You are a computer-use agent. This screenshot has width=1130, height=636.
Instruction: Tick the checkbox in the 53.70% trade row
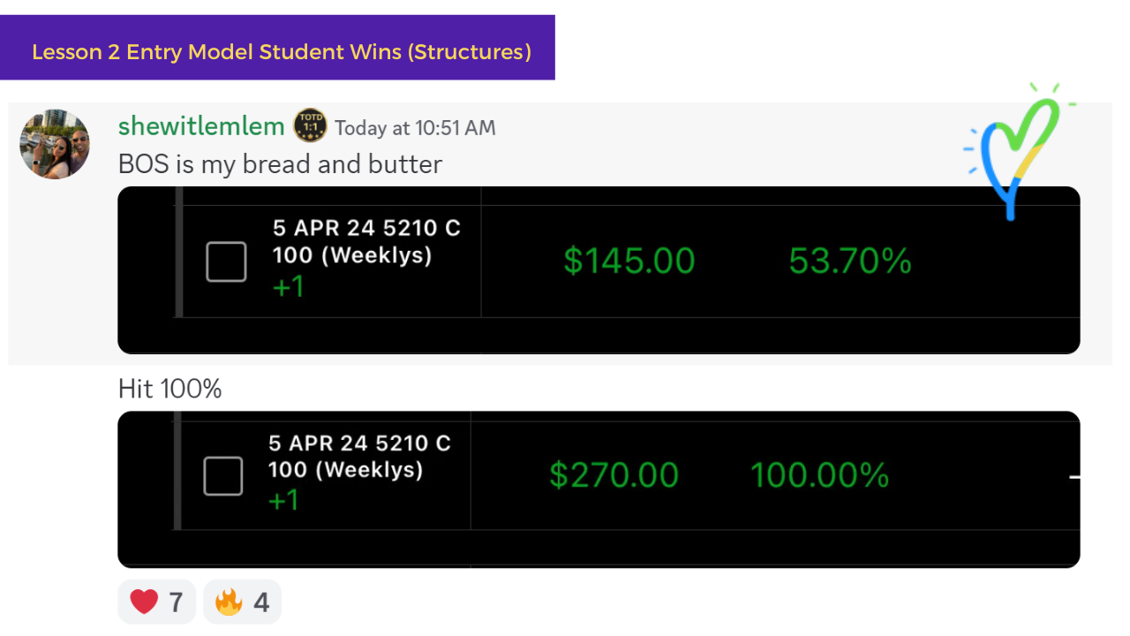(x=226, y=261)
